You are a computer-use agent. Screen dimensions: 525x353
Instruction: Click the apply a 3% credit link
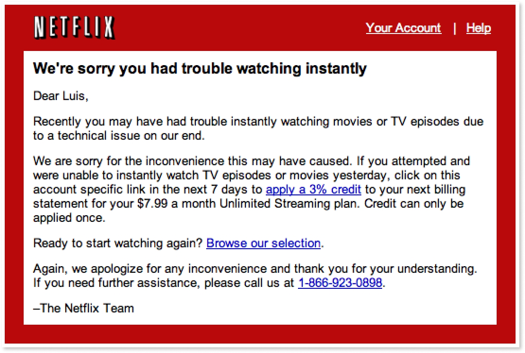[x=314, y=190]
